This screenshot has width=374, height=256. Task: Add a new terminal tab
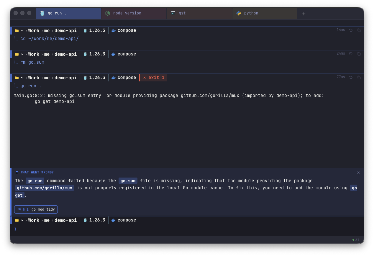pyautogui.click(x=304, y=14)
